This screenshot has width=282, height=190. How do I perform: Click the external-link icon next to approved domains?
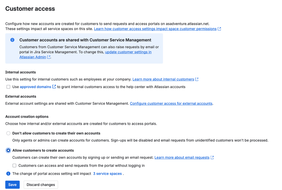point(54,87)
